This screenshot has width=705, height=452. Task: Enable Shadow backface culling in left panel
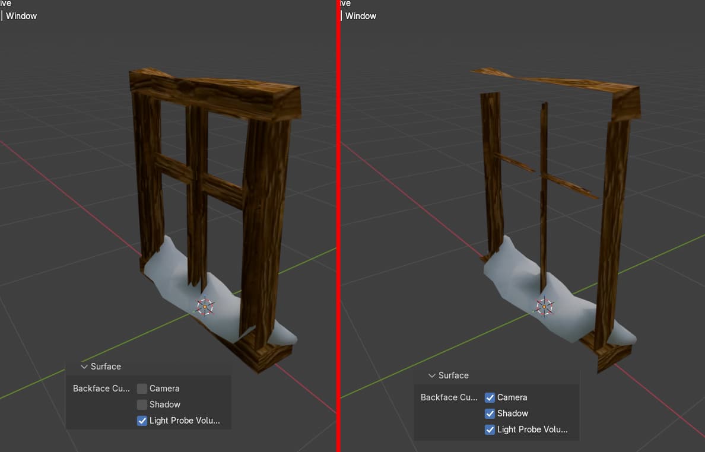coord(142,405)
